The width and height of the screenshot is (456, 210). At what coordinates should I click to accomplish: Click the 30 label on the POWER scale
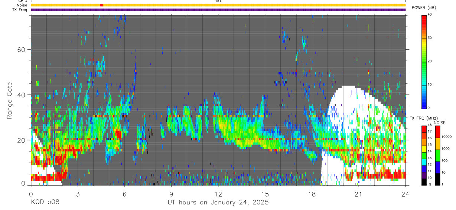click(x=430, y=38)
